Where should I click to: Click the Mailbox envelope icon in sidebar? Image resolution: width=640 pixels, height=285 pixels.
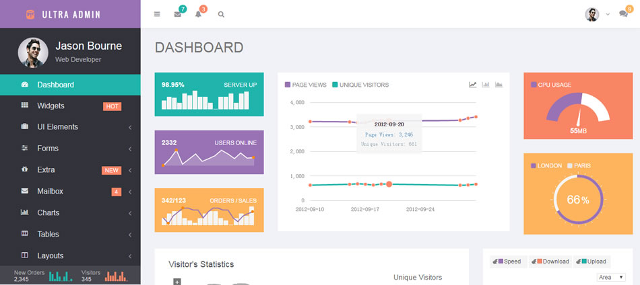point(25,190)
